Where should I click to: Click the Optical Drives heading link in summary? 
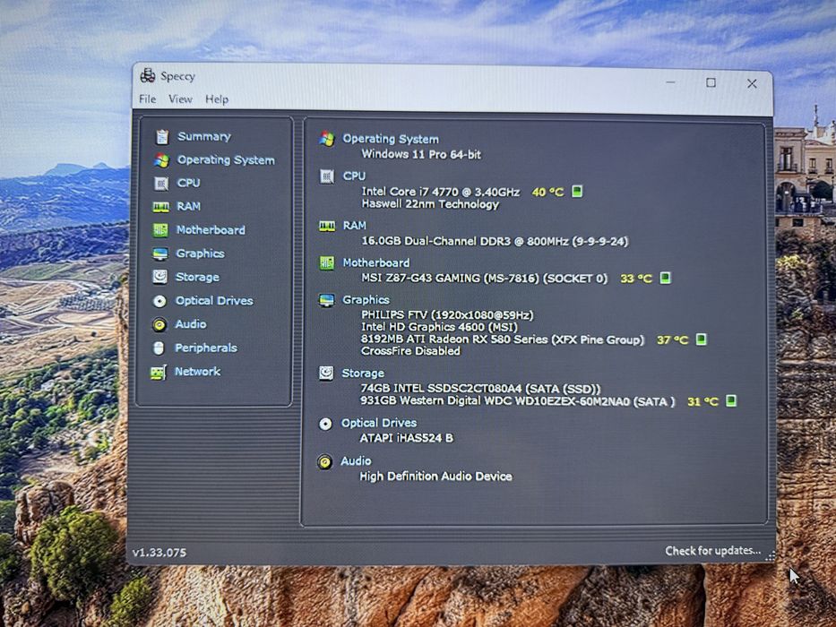coord(379,423)
